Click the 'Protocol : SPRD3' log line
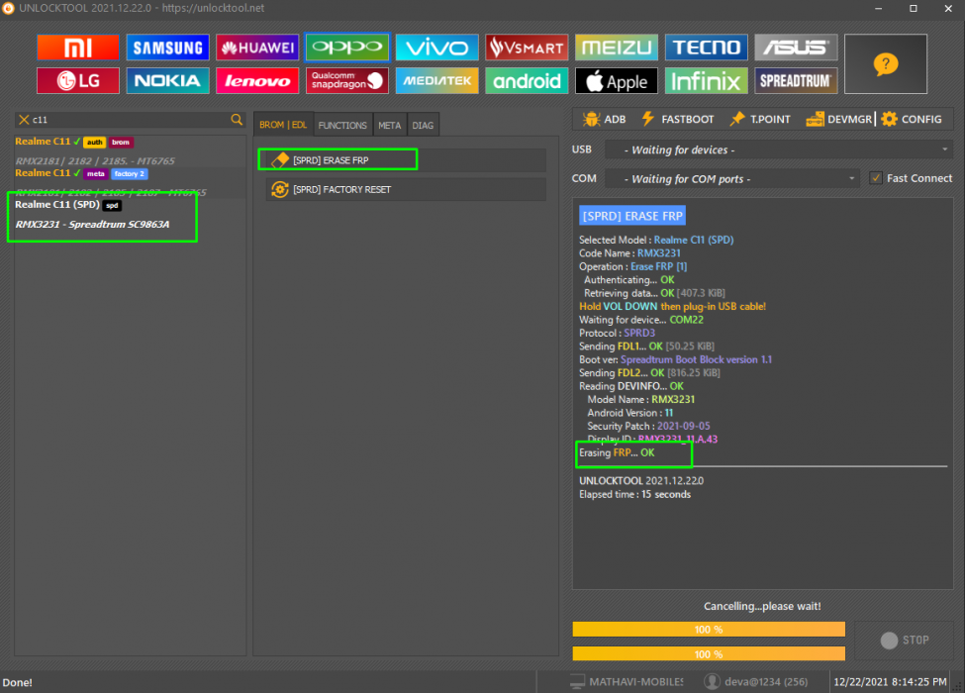Viewport: 965px width, 693px height. 617,333
